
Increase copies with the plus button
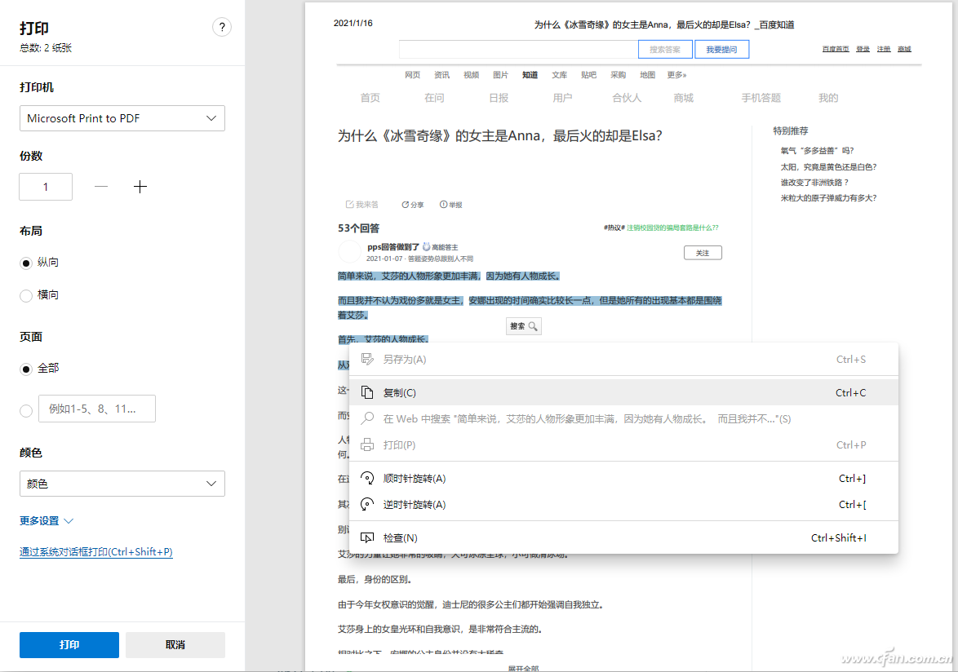tap(140, 187)
